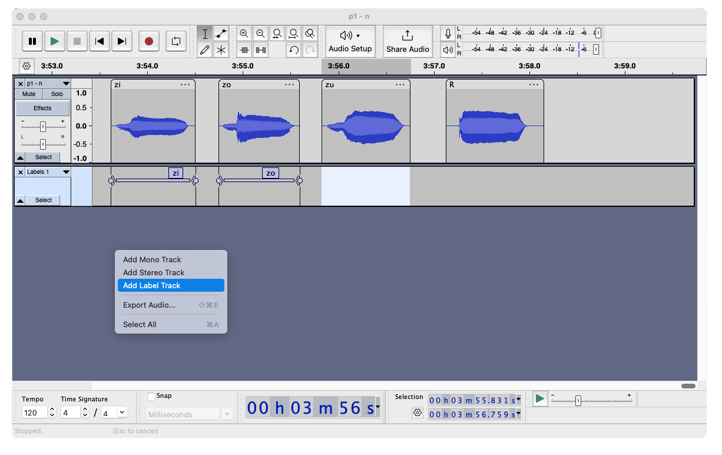The width and height of the screenshot is (722, 455).
Task: Click the zo label text box
Action: (x=270, y=173)
